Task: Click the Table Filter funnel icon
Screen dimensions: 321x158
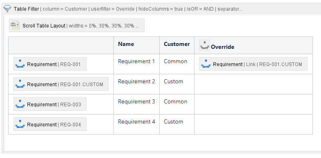Action: coord(7,9)
